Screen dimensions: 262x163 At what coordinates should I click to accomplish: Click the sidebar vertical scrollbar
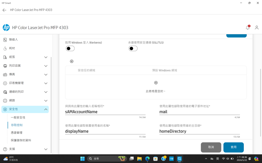[51, 105]
